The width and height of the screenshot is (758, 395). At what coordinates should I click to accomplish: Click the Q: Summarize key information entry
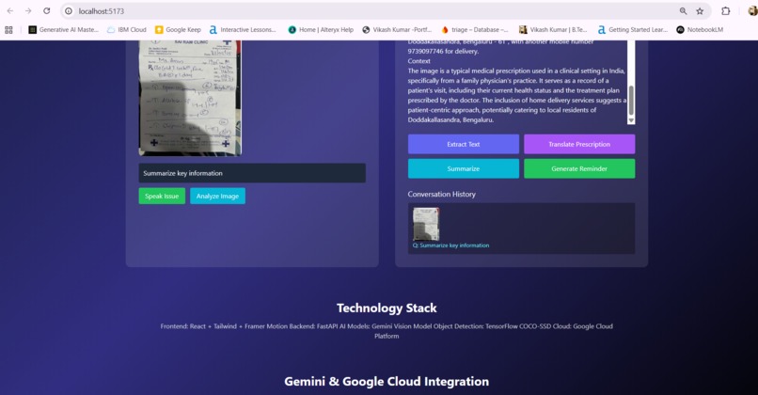[450, 245]
